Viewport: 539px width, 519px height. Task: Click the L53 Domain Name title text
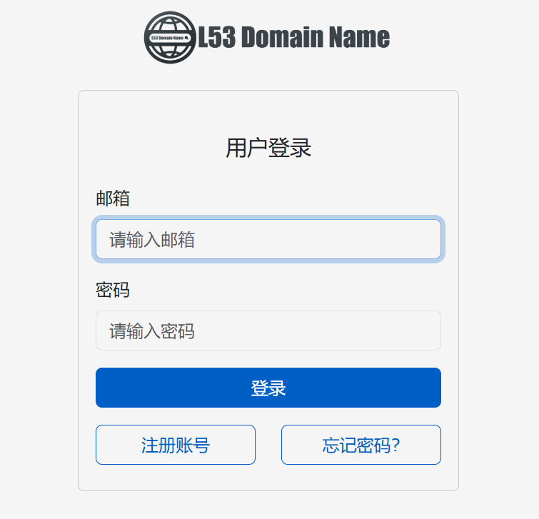click(x=293, y=37)
